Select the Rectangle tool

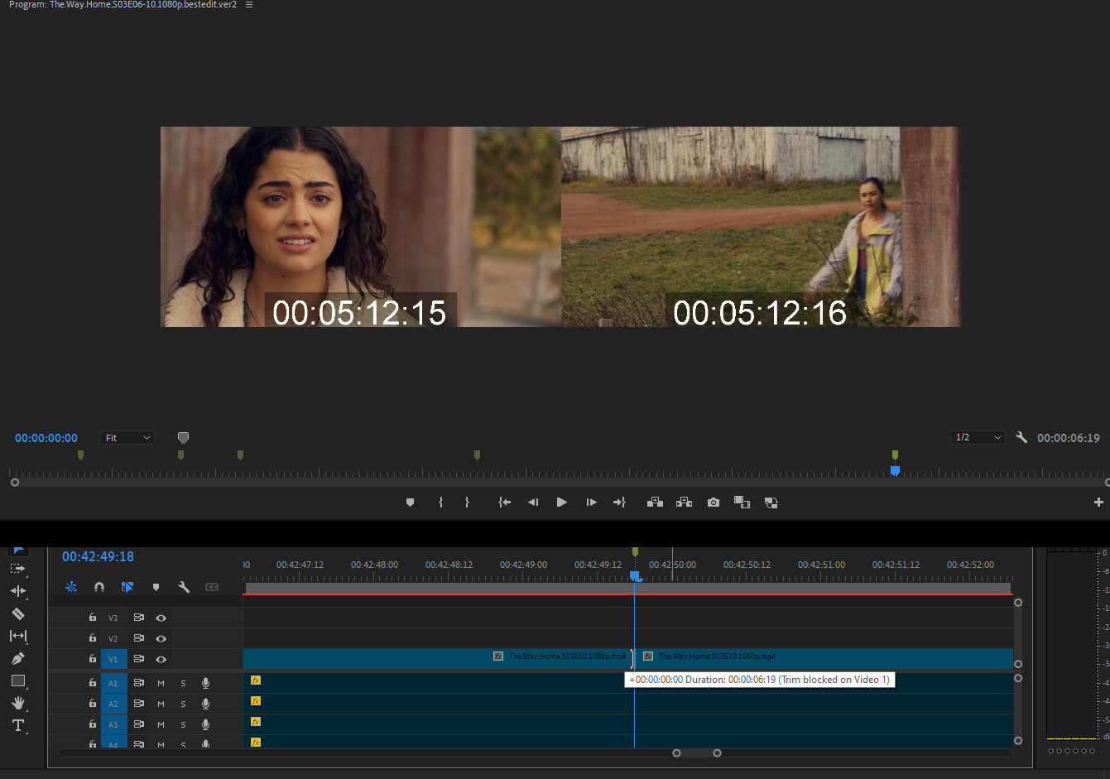coord(17,680)
